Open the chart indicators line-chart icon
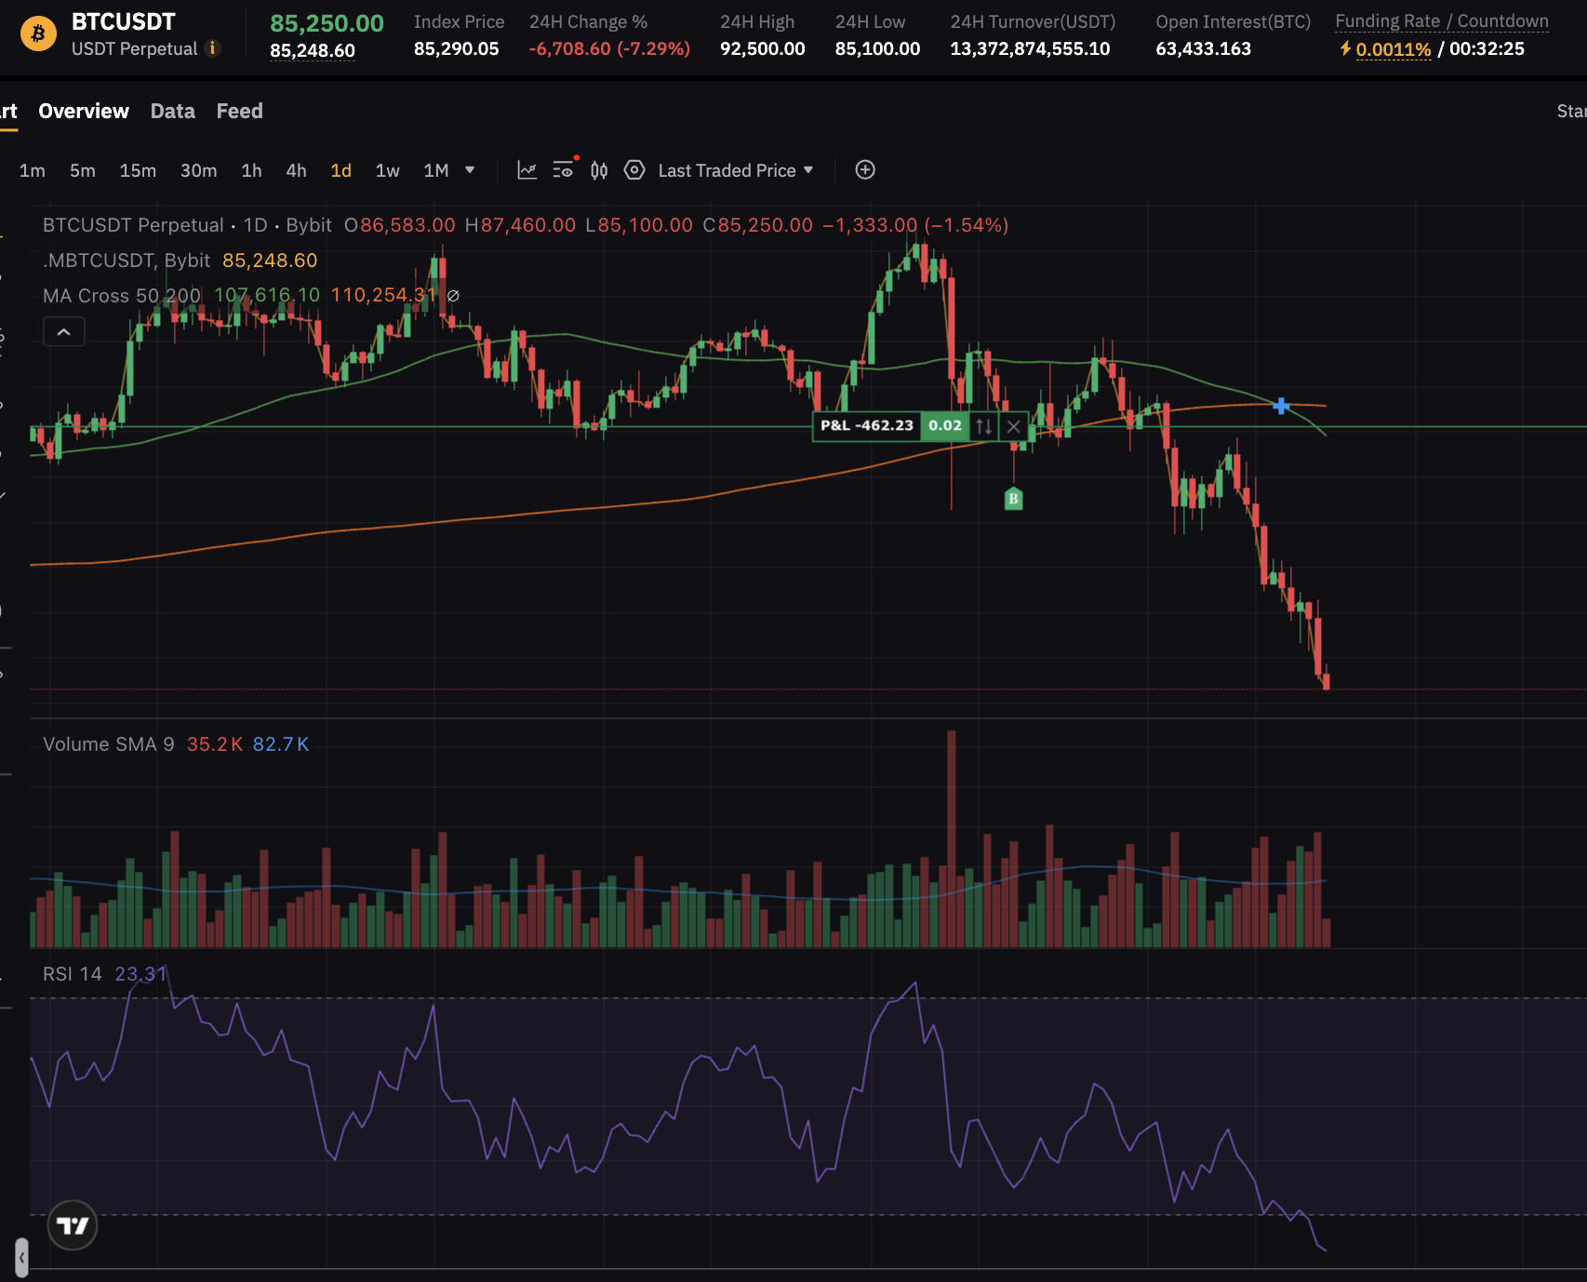This screenshot has height=1282, width=1587. coord(527,170)
